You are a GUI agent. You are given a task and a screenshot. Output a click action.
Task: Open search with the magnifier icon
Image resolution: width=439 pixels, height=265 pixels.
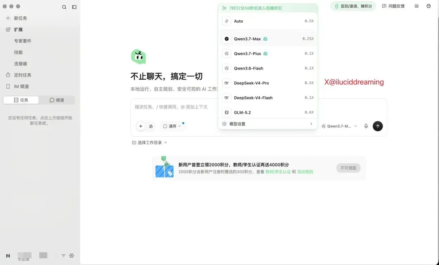pos(64,7)
